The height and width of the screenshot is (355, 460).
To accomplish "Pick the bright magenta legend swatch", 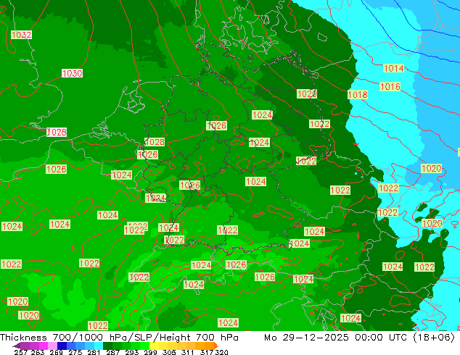I will [x=44, y=346].
